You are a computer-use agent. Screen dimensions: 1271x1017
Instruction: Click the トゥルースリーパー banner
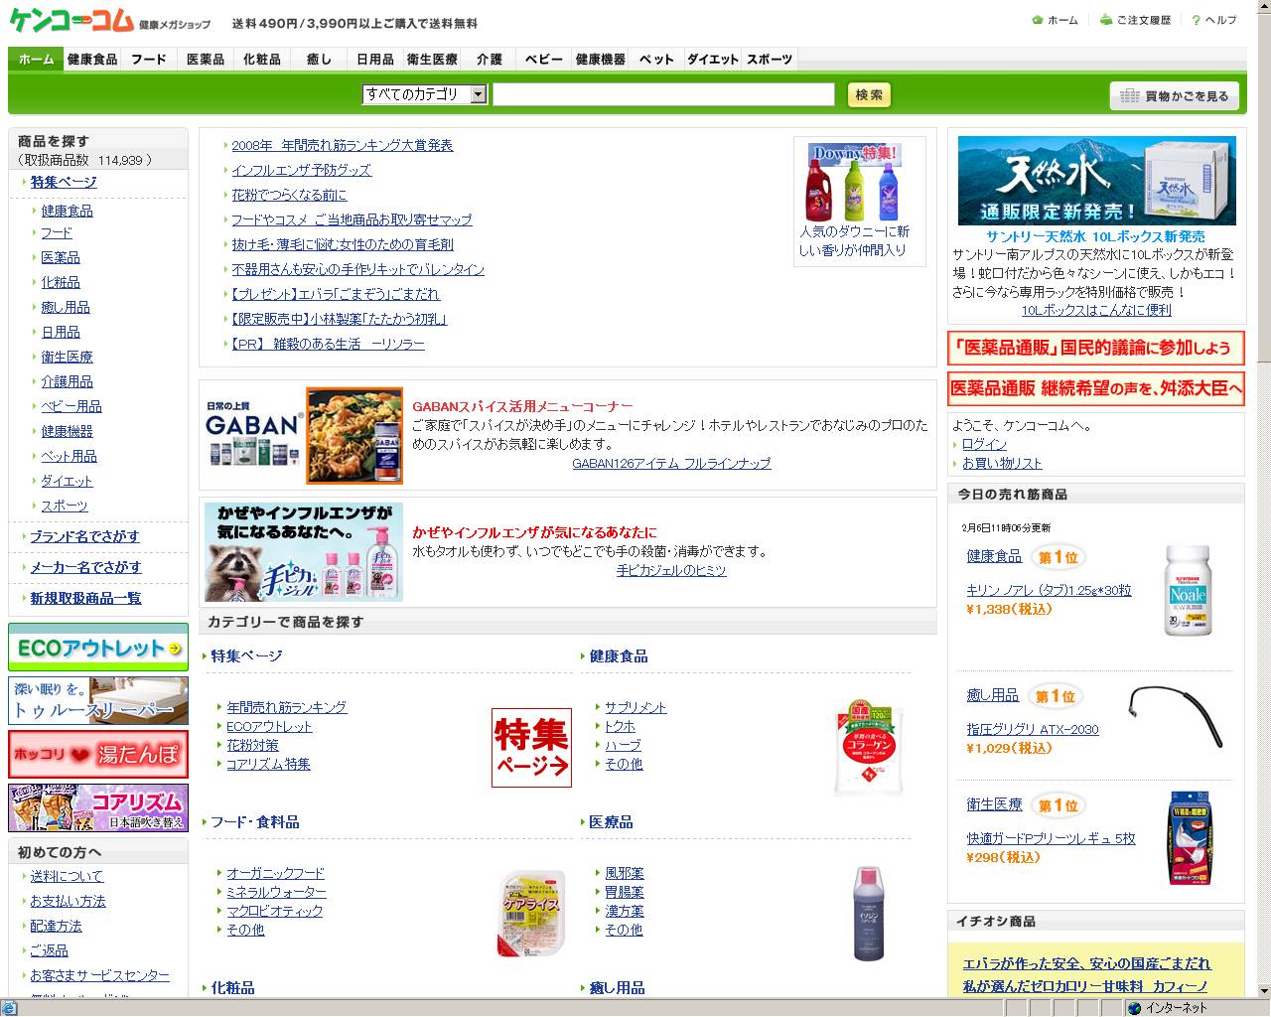click(x=98, y=701)
